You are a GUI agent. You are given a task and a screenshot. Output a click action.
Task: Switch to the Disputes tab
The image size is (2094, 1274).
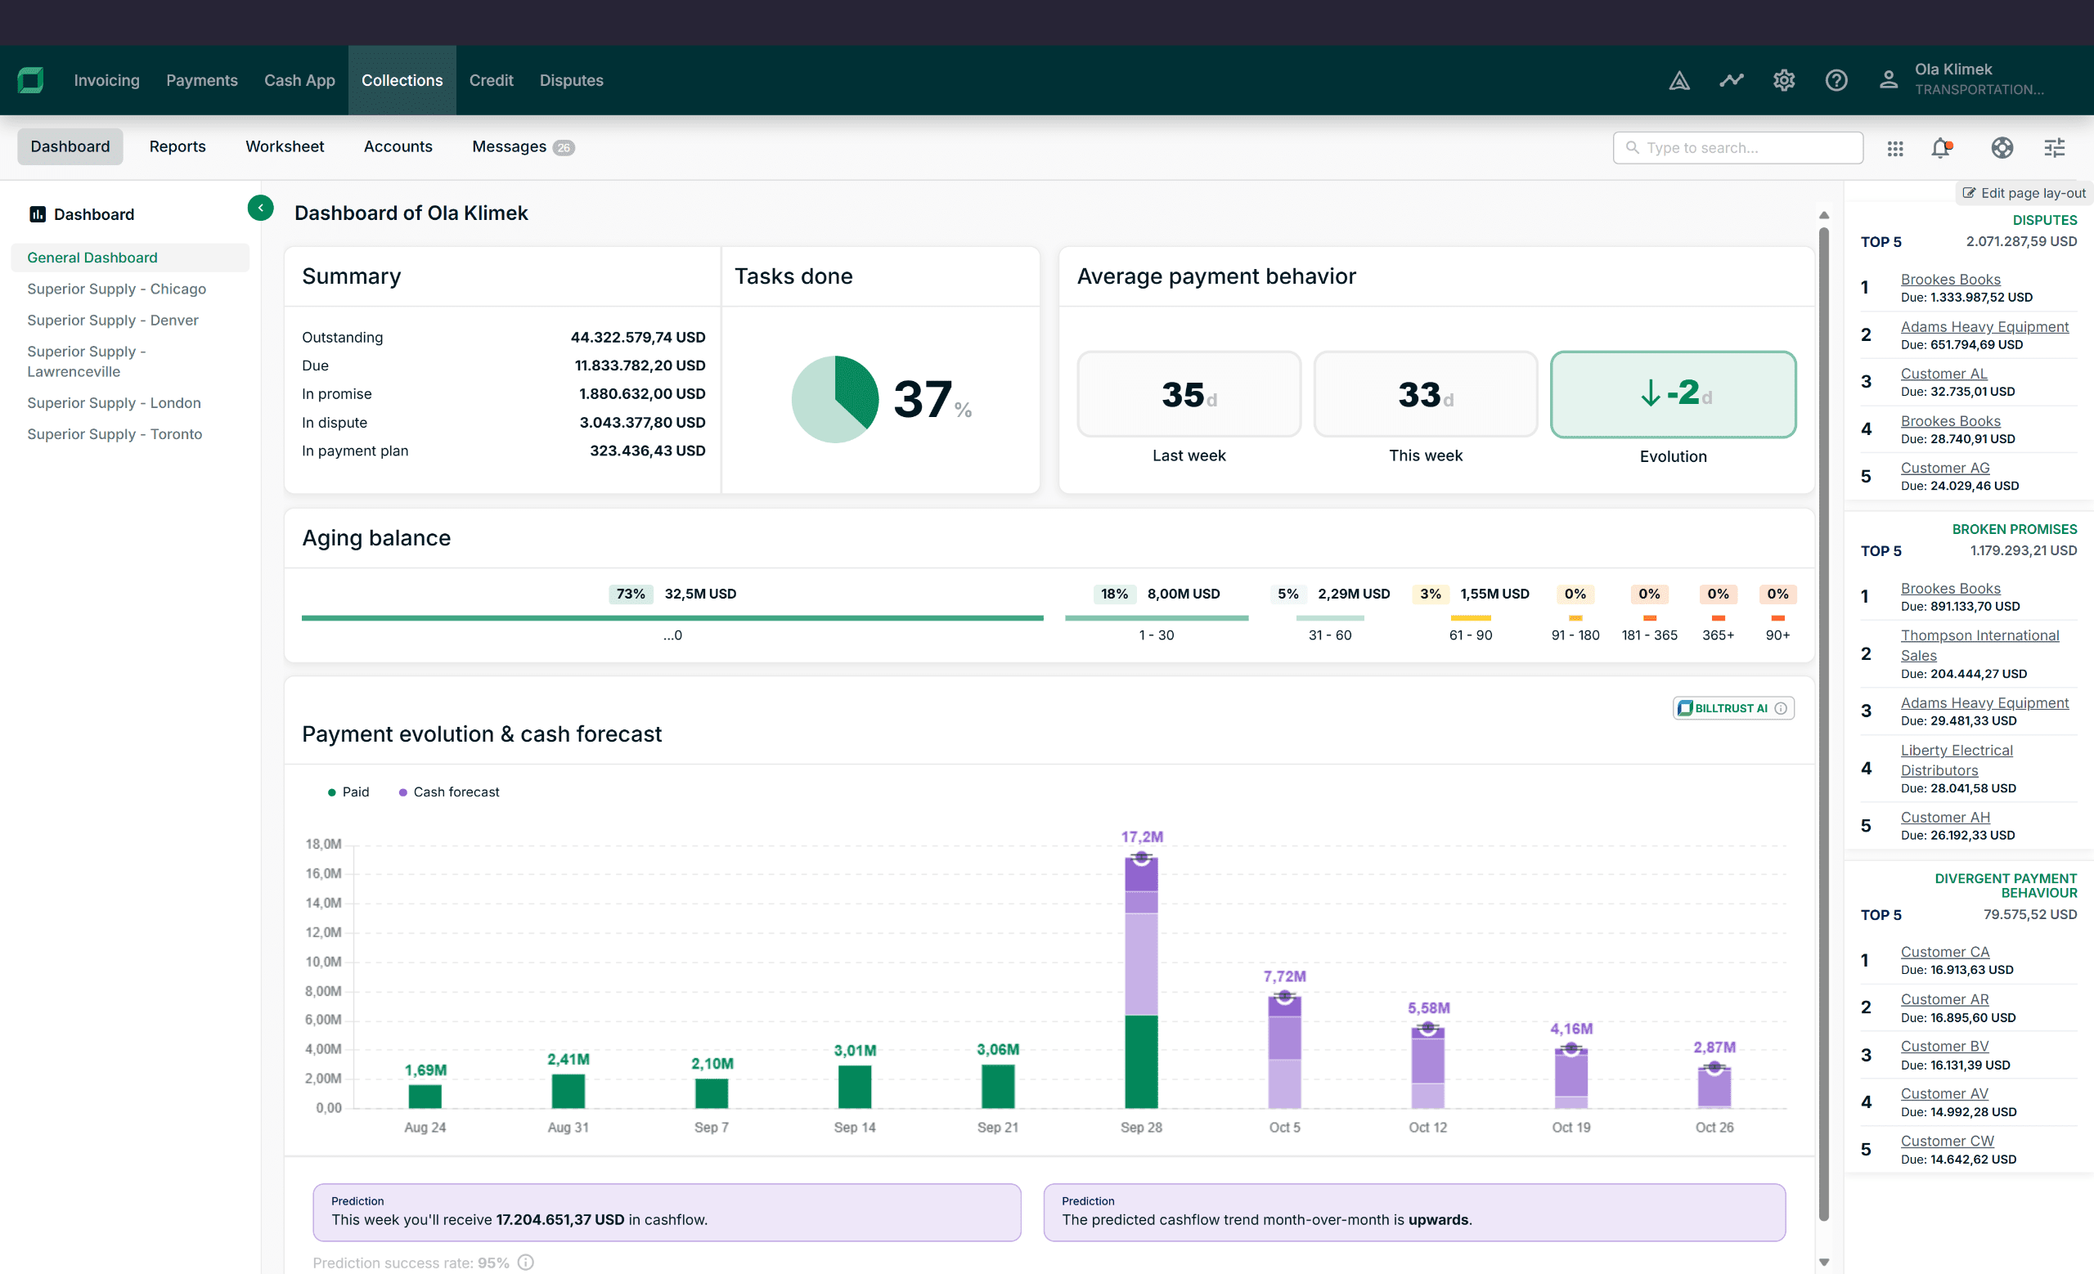pyautogui.click(x=571, y=80)
